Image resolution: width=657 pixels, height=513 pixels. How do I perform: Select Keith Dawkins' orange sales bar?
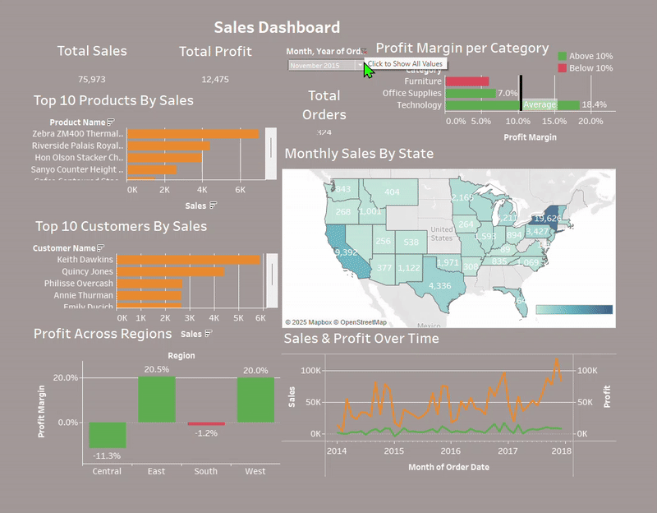pos(188,260)
